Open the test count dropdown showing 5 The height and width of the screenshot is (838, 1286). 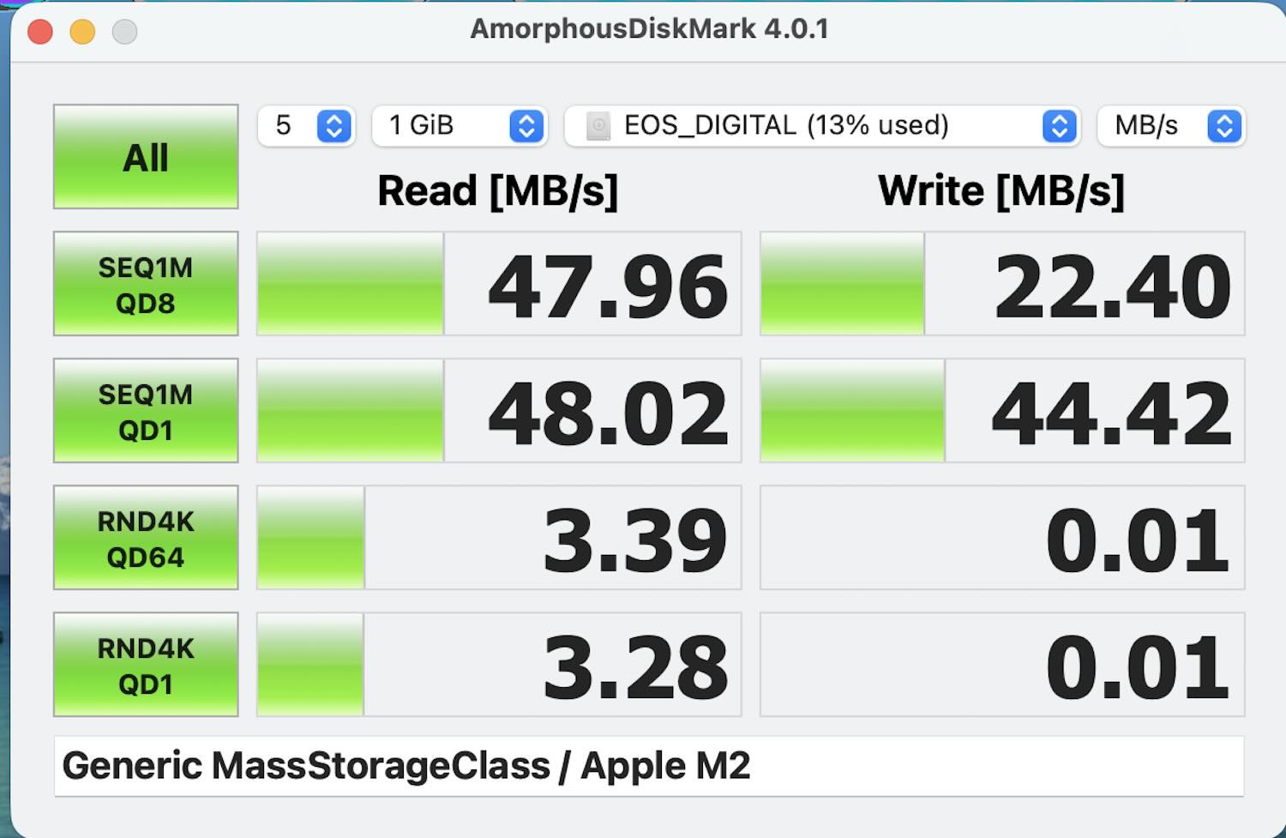[x=306, y=126]
